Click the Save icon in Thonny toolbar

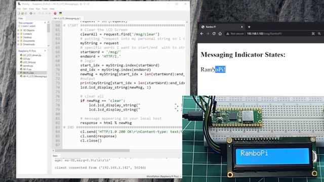coord(26,13)
